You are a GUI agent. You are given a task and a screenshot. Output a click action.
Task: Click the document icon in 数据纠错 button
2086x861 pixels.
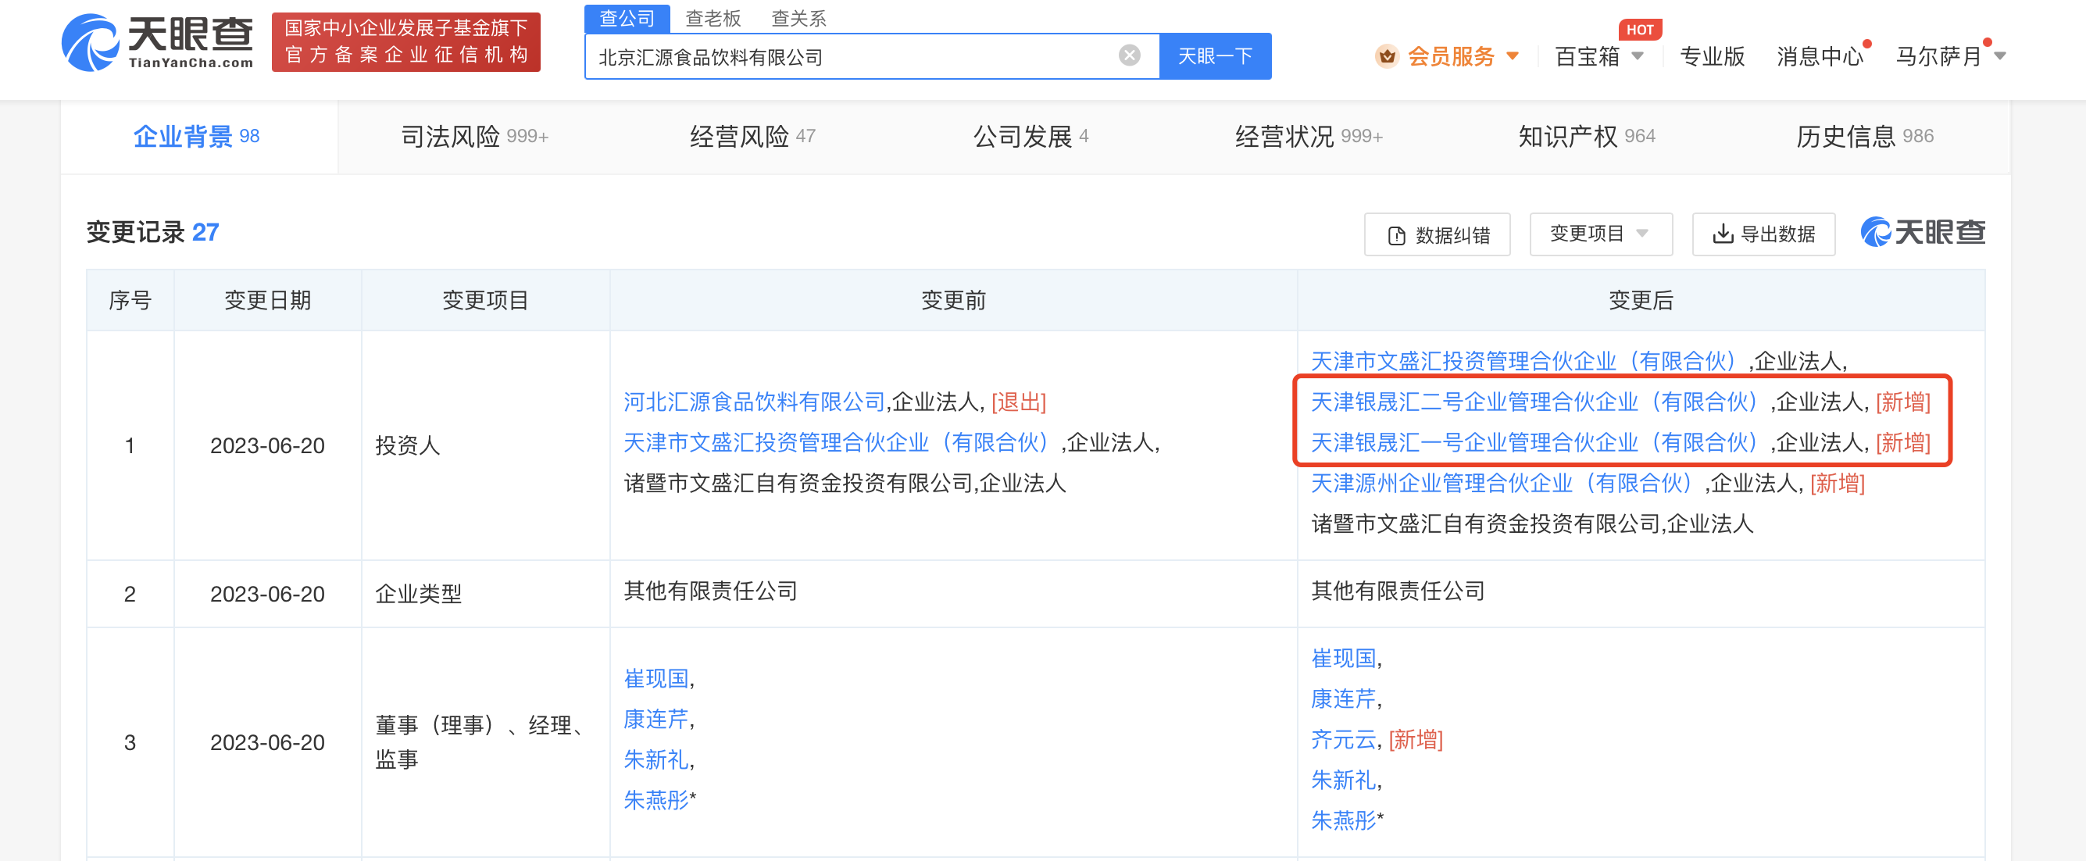click(x=1396, y=236)
